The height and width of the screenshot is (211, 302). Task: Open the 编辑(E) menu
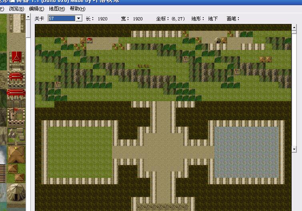[x=37, y=9]
